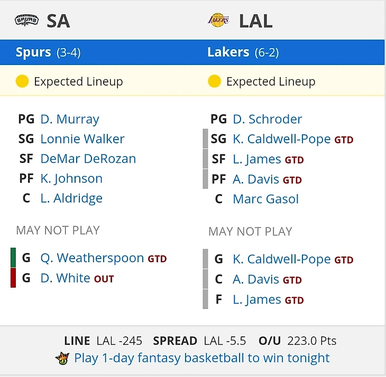Select DeMar DeRozan in Spurs lineup
The height and width of the screenshot is (377, 386).
click(x=88, y=159)
